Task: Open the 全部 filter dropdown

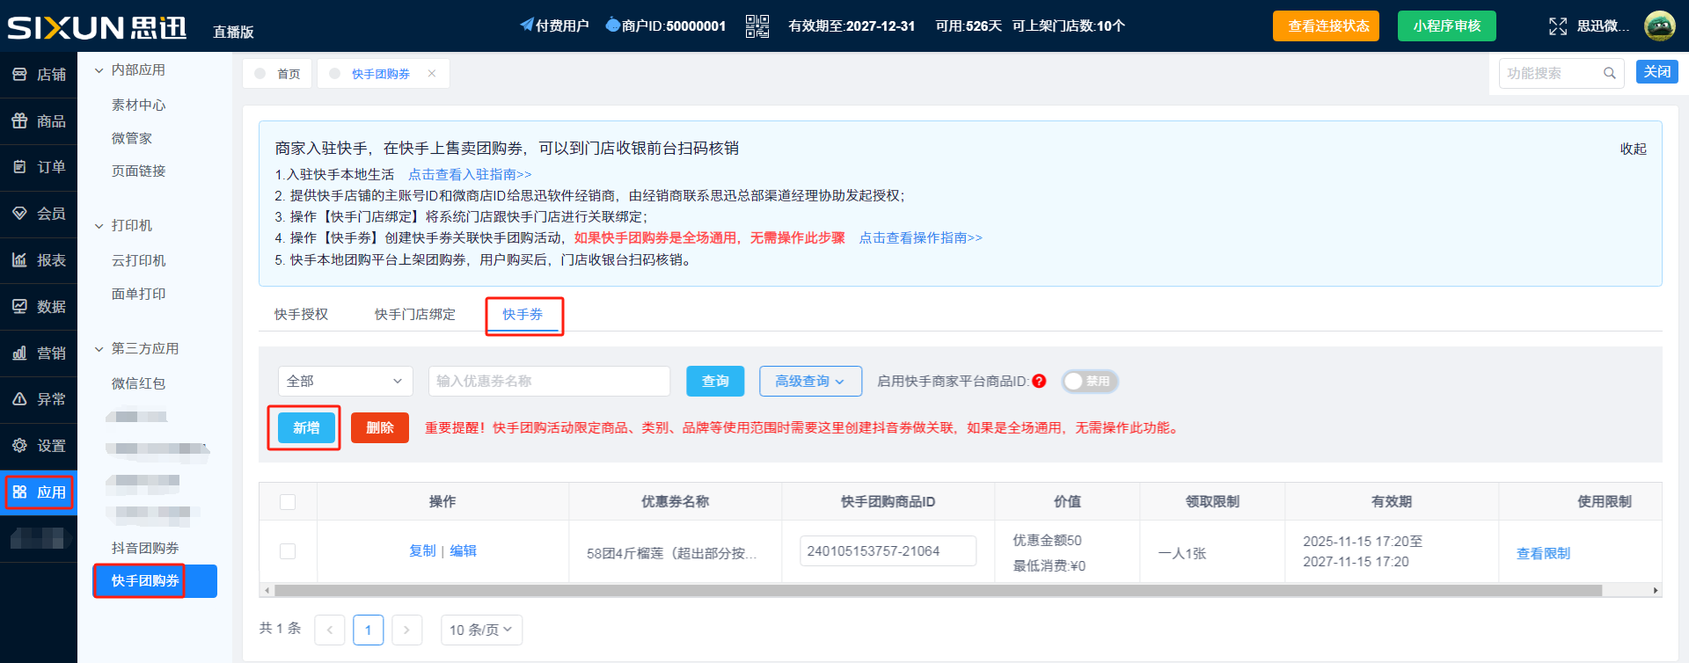Action: [346, 382]
